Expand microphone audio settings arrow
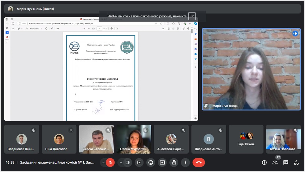The height and width of the screenshot is (172, 305). [x=103, y=162]
